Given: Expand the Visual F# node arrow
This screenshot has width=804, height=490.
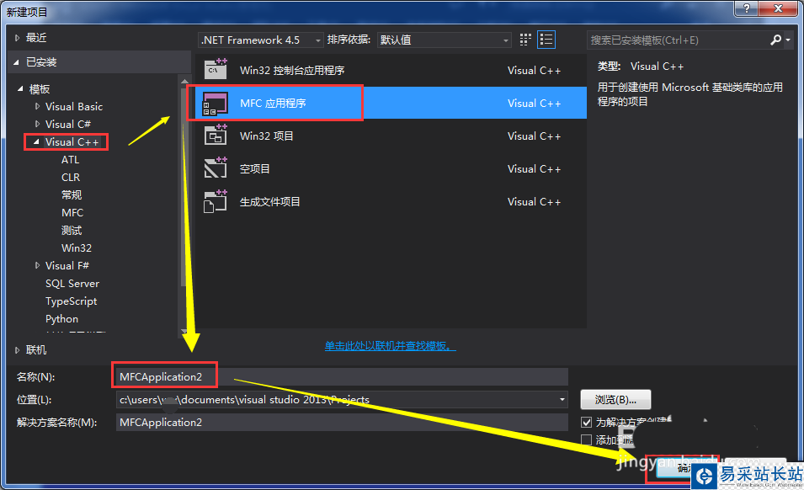Looking at the screenshot, I should (x=37, y=265).
